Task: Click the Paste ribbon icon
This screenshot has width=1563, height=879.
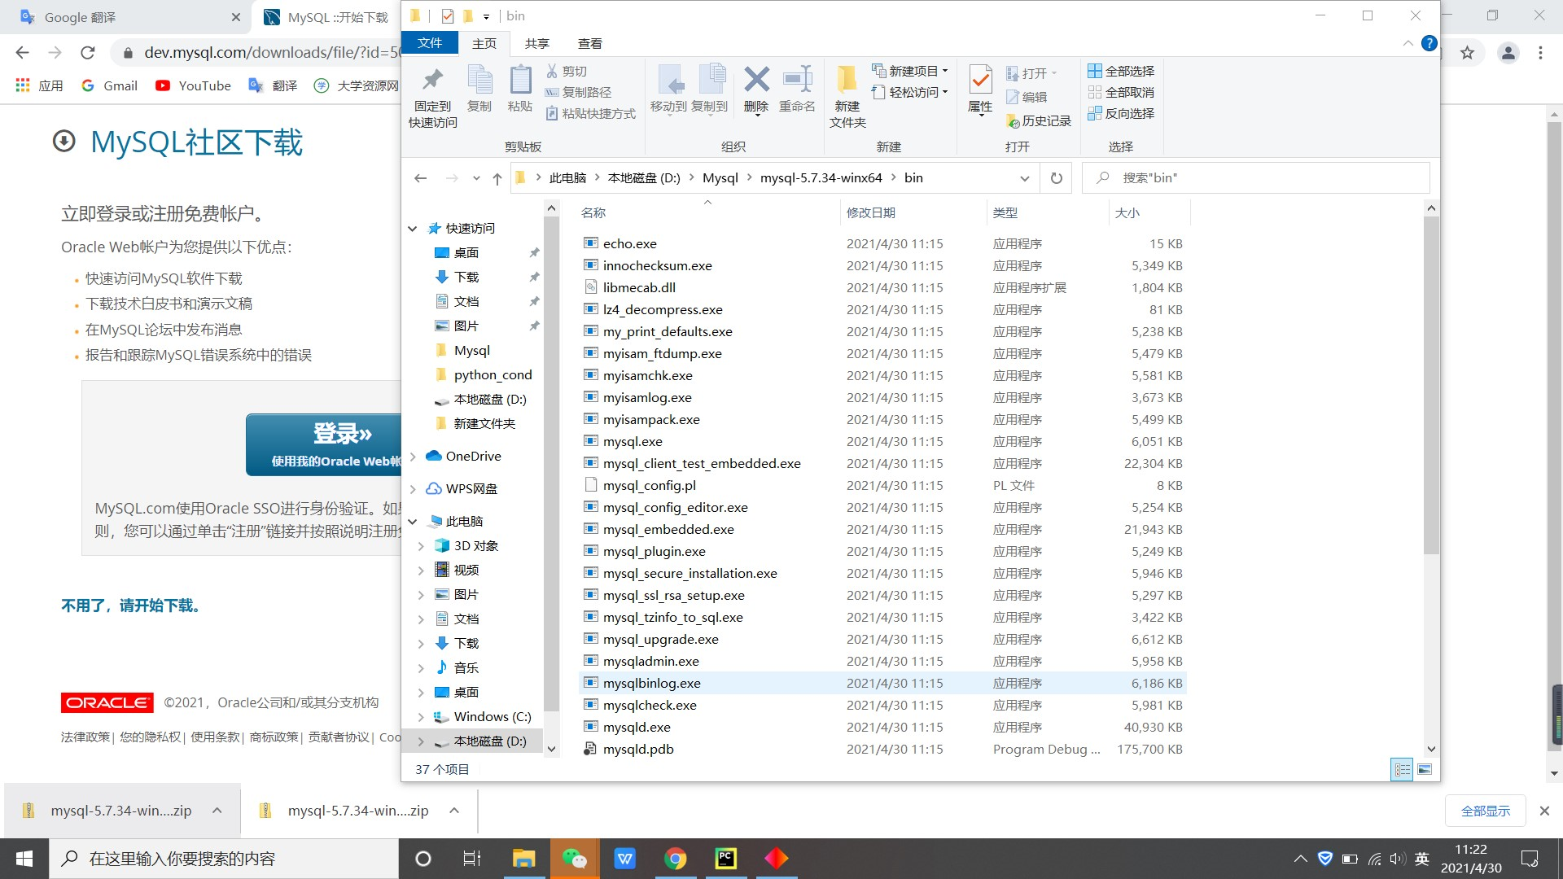Action: tap(519, 89)
